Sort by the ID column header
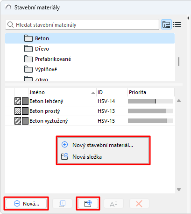 pos(112,92)
